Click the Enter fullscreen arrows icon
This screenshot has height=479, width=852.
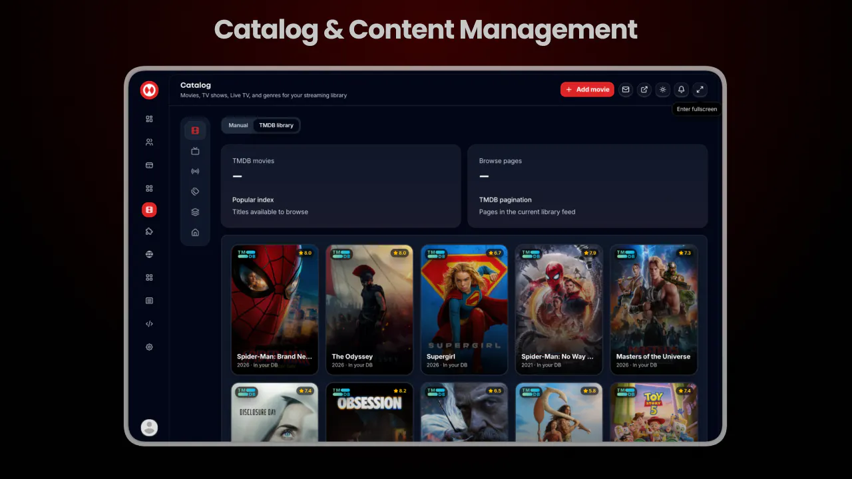click(700, 90)
